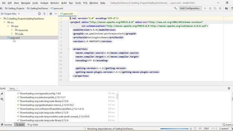This screenshot has width=233, height=131.
Task: Click the dependency resolving progress bar
Action: pos(174,128)
